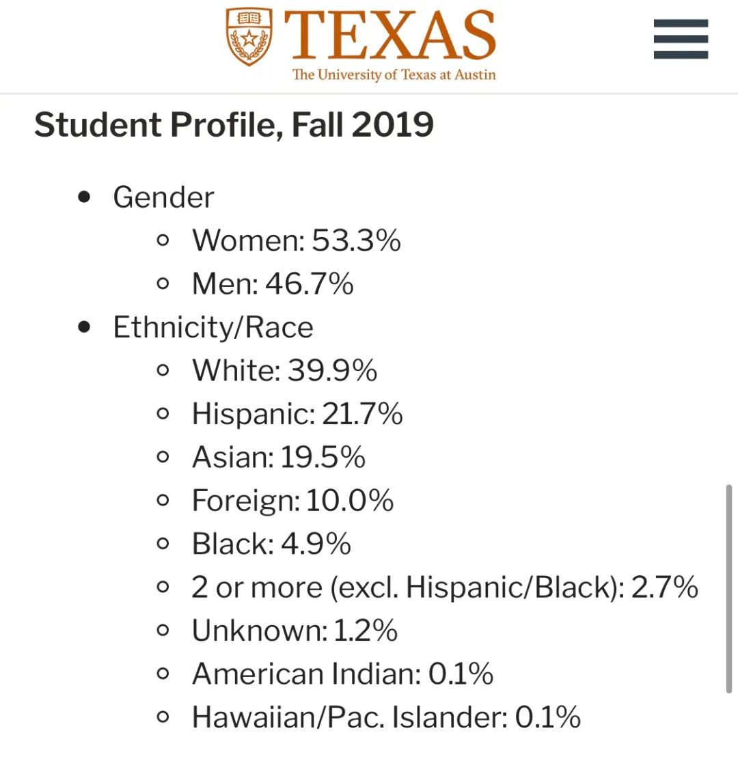Click the Gender list item

pos(163,197)
